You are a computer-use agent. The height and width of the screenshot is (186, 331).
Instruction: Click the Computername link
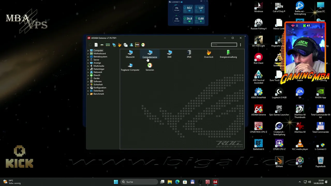(x=150, y=57)
